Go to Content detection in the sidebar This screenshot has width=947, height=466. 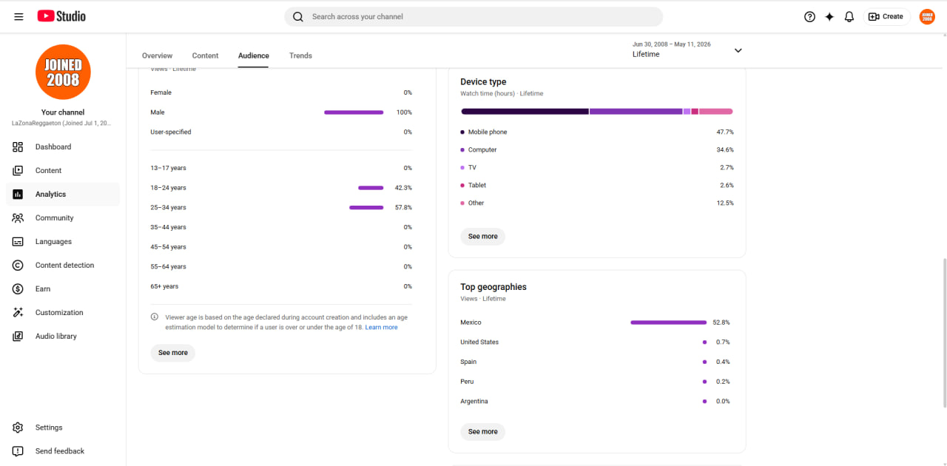pyautogui.click(x=63, y=265)
